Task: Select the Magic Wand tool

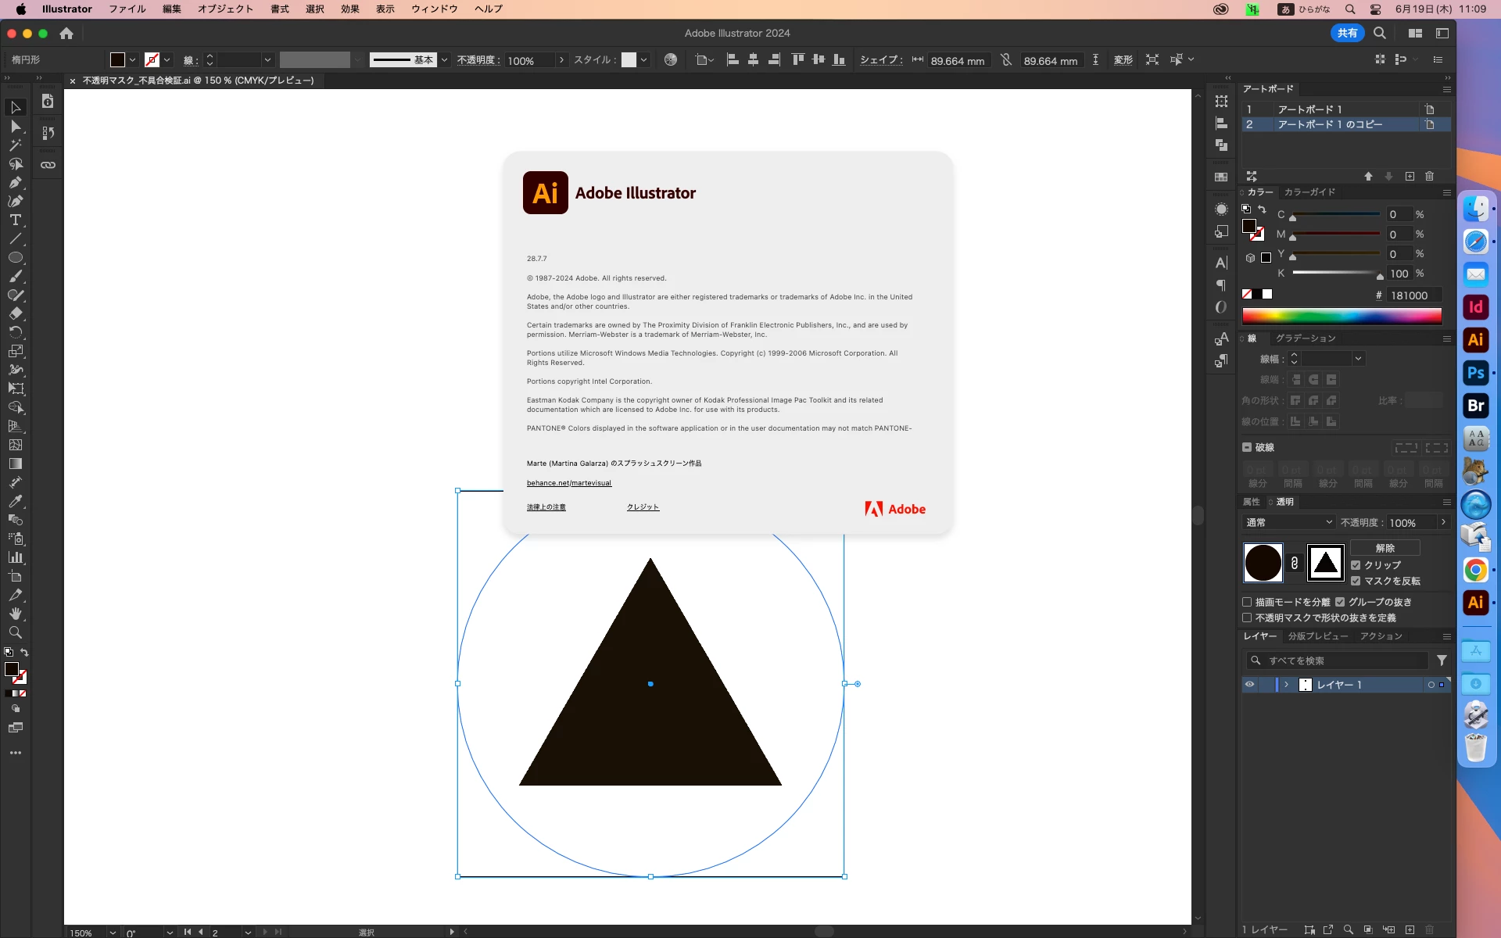Action: click(x=16, y=145)
